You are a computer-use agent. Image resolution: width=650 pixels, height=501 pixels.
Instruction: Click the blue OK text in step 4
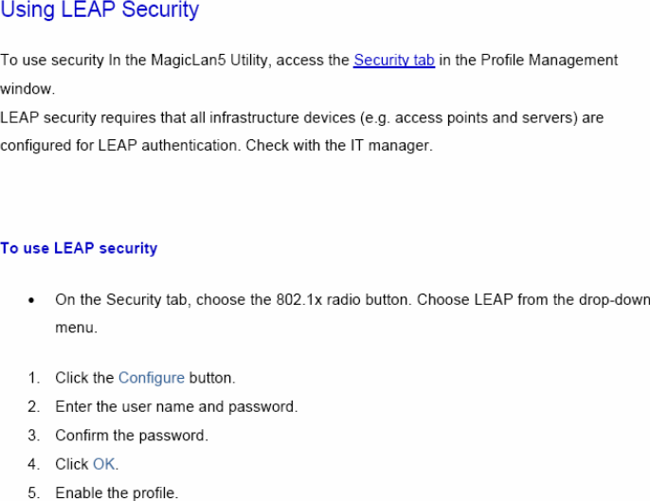click(103, 464)
